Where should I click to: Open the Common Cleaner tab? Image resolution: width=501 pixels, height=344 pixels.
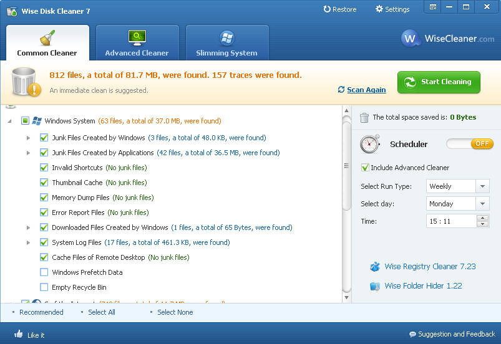47,43
